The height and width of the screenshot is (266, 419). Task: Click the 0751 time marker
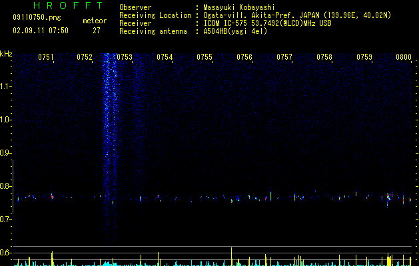(46, 57)
